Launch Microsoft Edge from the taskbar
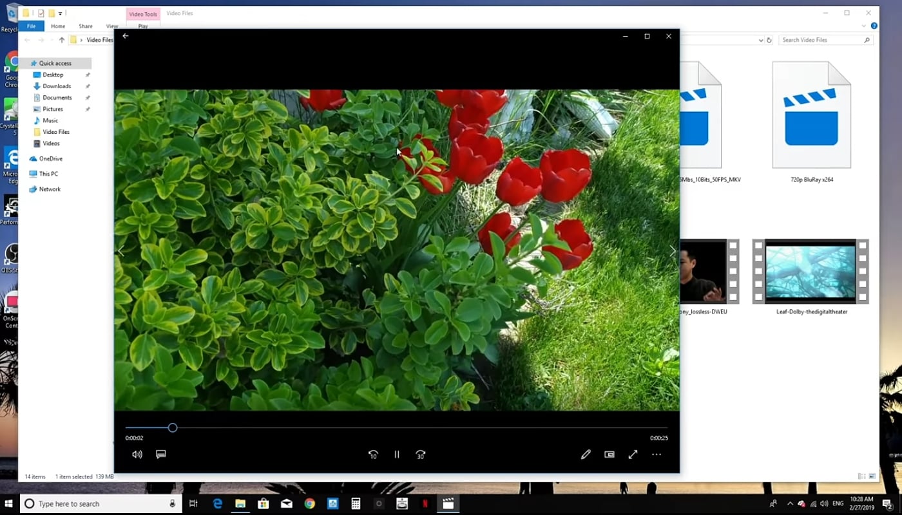Image resolution: width=902 pixels, height=515 pixels. (217, 503)
